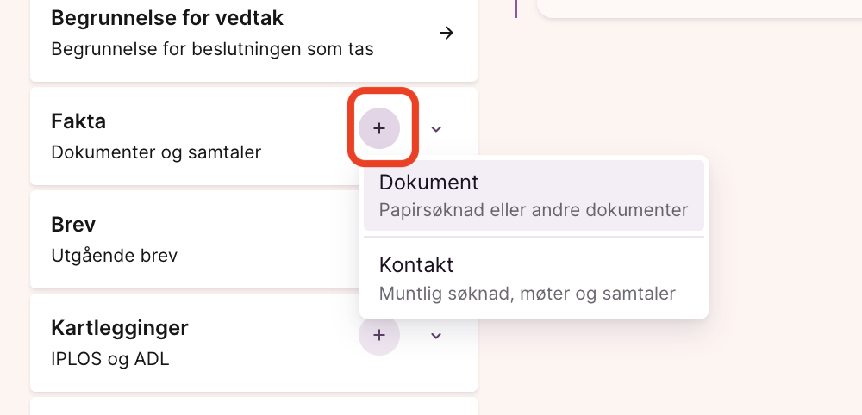Open the Begrunnelse for vedtak heading

click(x=167, y=17)
